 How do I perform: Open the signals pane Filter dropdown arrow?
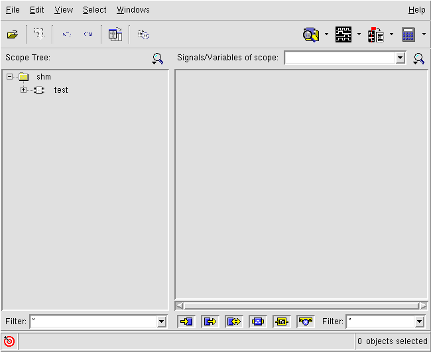coord(419,322)
